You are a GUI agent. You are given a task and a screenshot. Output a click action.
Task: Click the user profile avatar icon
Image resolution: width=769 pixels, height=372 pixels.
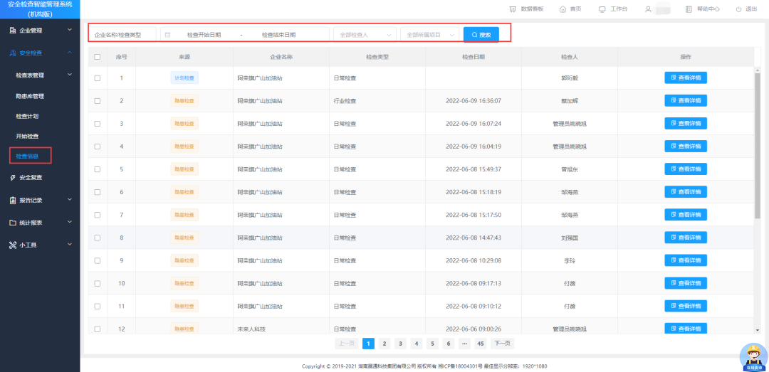648,9
